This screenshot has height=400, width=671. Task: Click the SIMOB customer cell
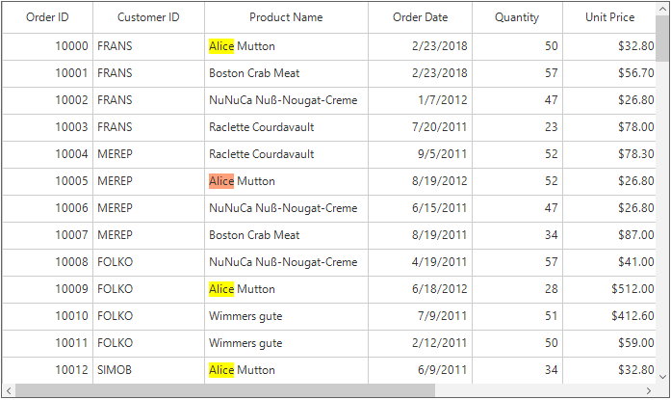[x=148, y=370]
